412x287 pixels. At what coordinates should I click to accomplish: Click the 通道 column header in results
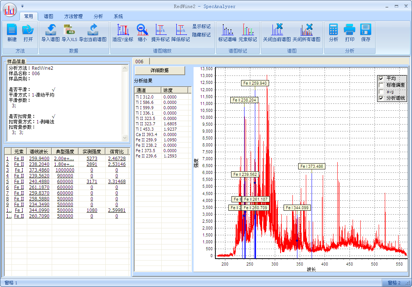(148, 90)
